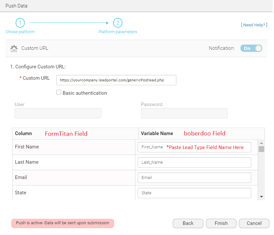The width and height of the screenshot is (274, 235).
Task: Click the table scrollbar up arrow
Action: [x=261, y=143]
